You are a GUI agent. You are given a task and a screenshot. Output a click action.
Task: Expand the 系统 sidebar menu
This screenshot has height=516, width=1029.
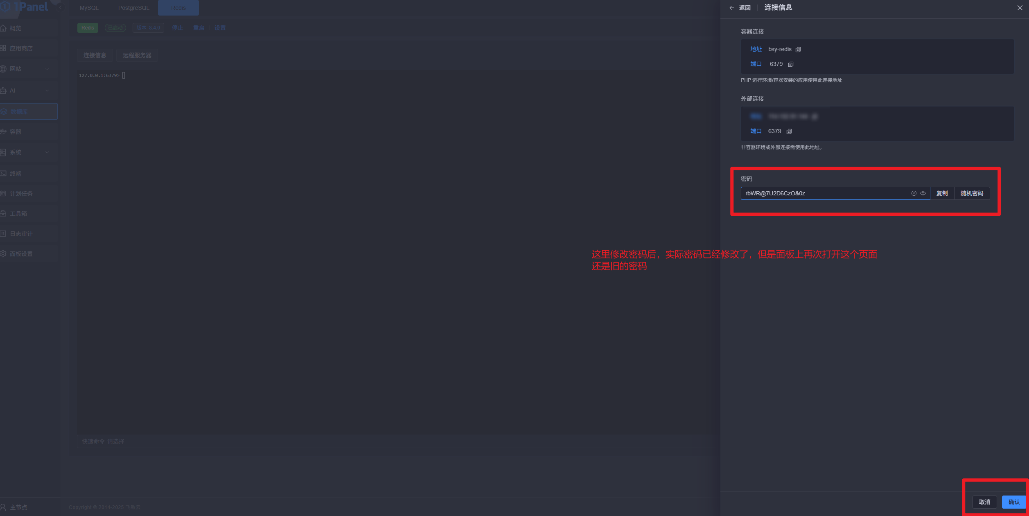[25, 152]
